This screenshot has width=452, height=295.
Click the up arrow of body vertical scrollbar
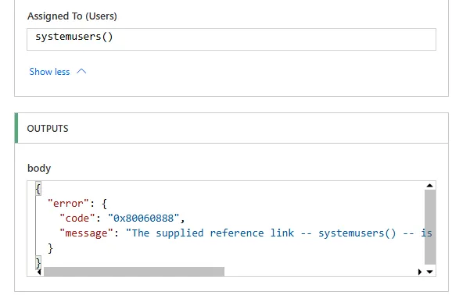[x=429, y=186]
